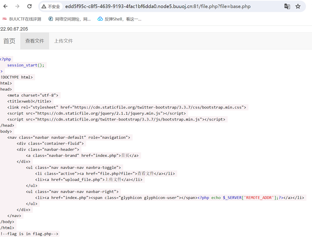This screenshot has height=240, width=312.
Task: Open the 不安全 site security warning
Action: [x=51, y=6]
